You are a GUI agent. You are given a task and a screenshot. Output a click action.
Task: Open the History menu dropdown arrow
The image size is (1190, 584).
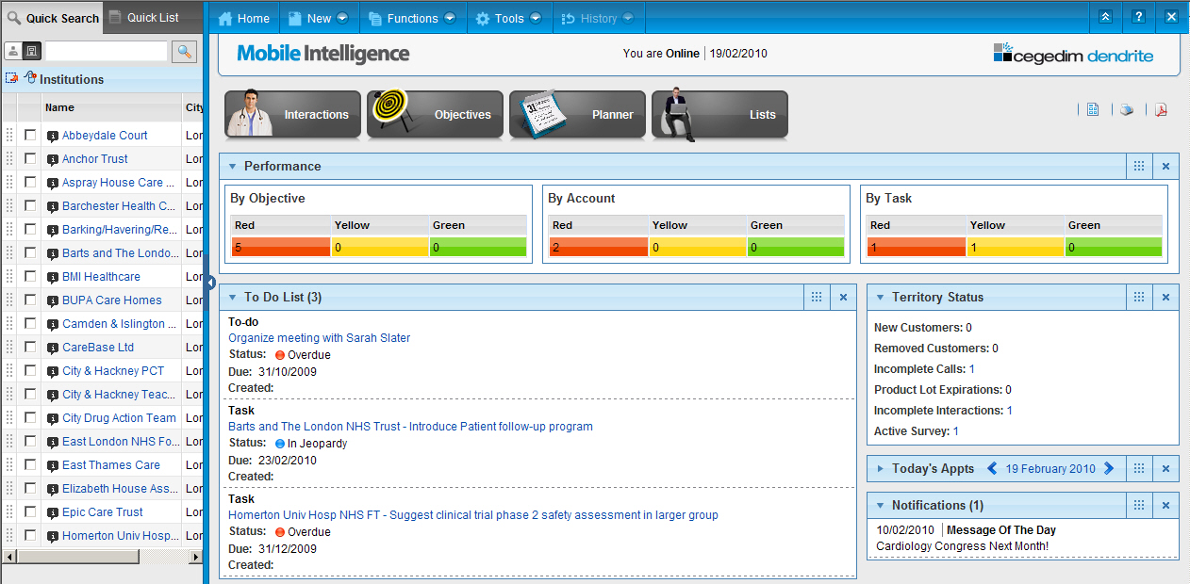click(x=628, y=18)
